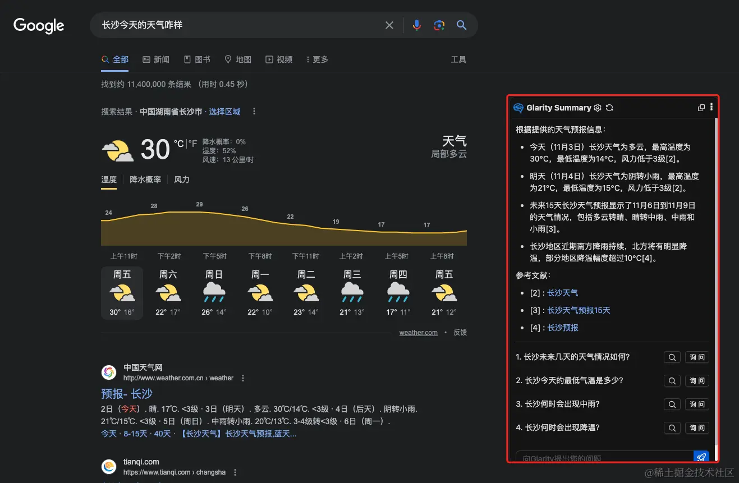The image size is (739, 483).
Task: Click 询问 for question 4
Action: (697, 428)
